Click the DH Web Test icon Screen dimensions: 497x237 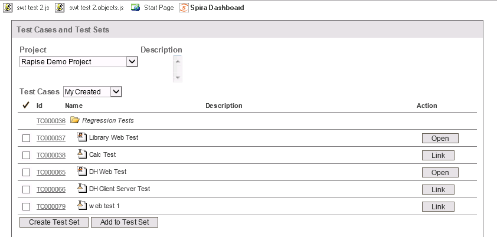[x=83, y=172]
